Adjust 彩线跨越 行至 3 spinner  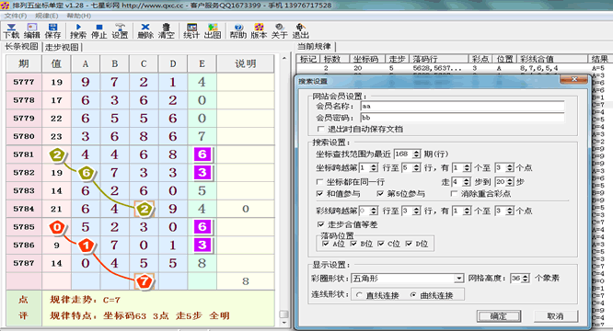[417, 211]
